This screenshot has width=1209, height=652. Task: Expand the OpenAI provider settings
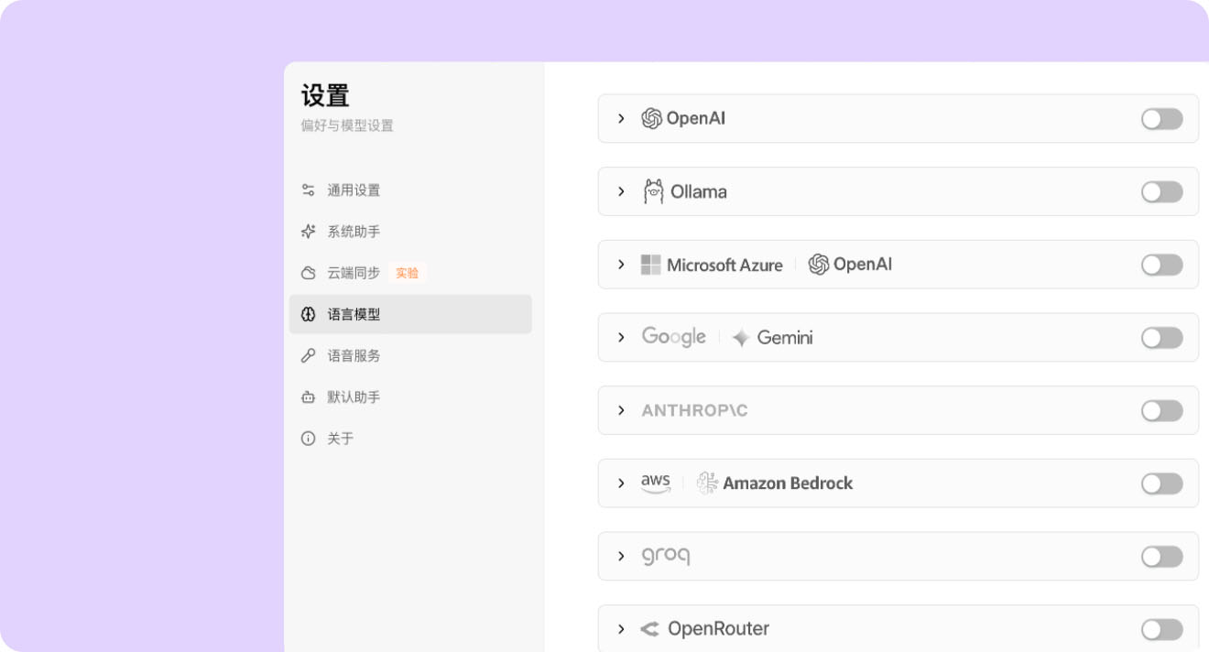pos(621,118)
